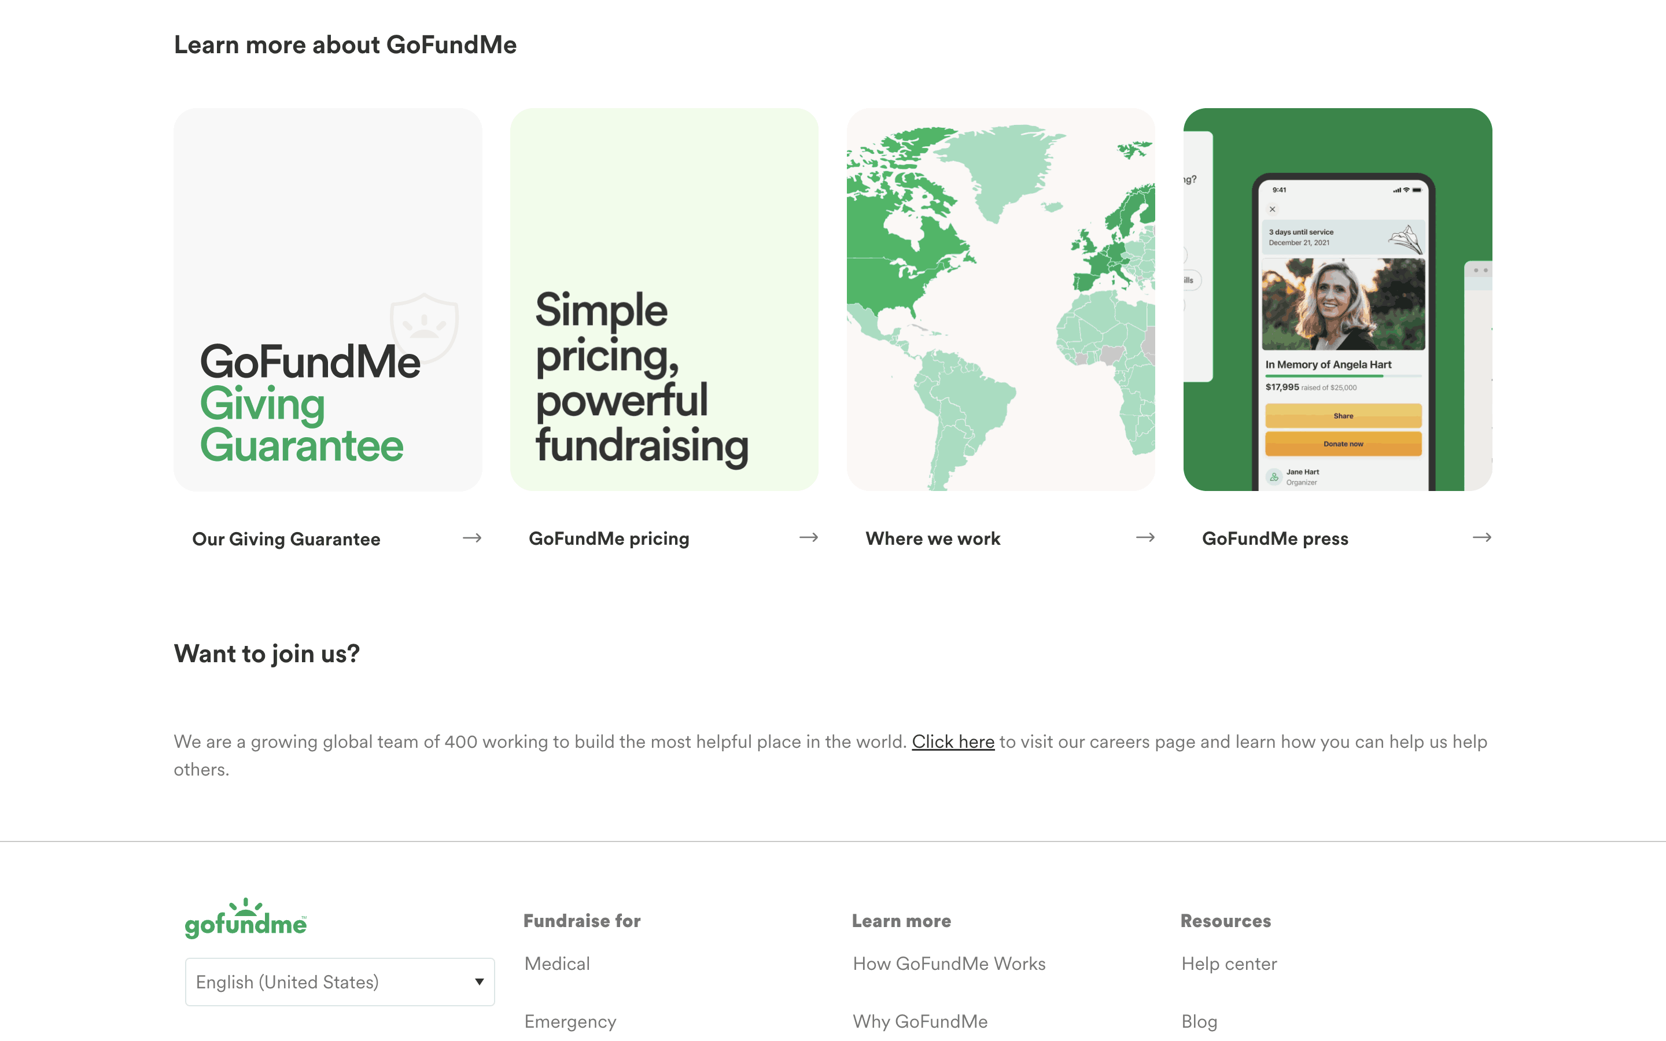Follow the Our Giving Guarantee link

coord(286,539)
